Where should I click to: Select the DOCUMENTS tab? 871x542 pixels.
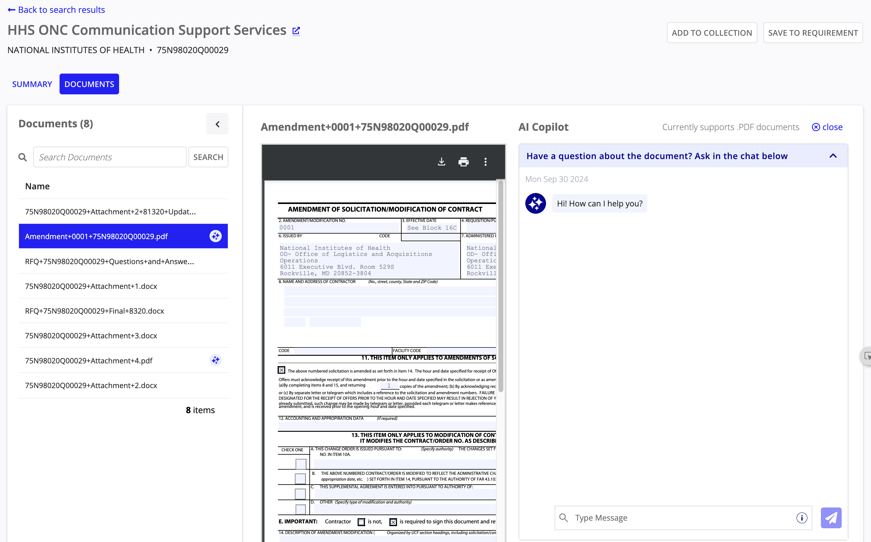point(89,84)
